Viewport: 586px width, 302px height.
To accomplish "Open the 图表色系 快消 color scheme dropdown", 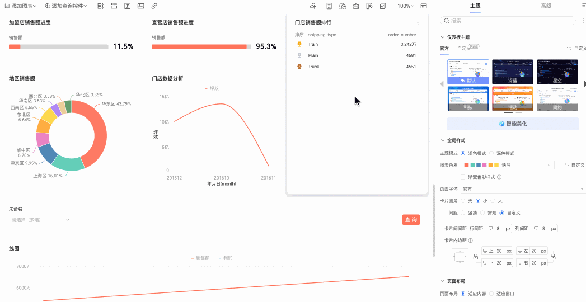I will (508, 165).
